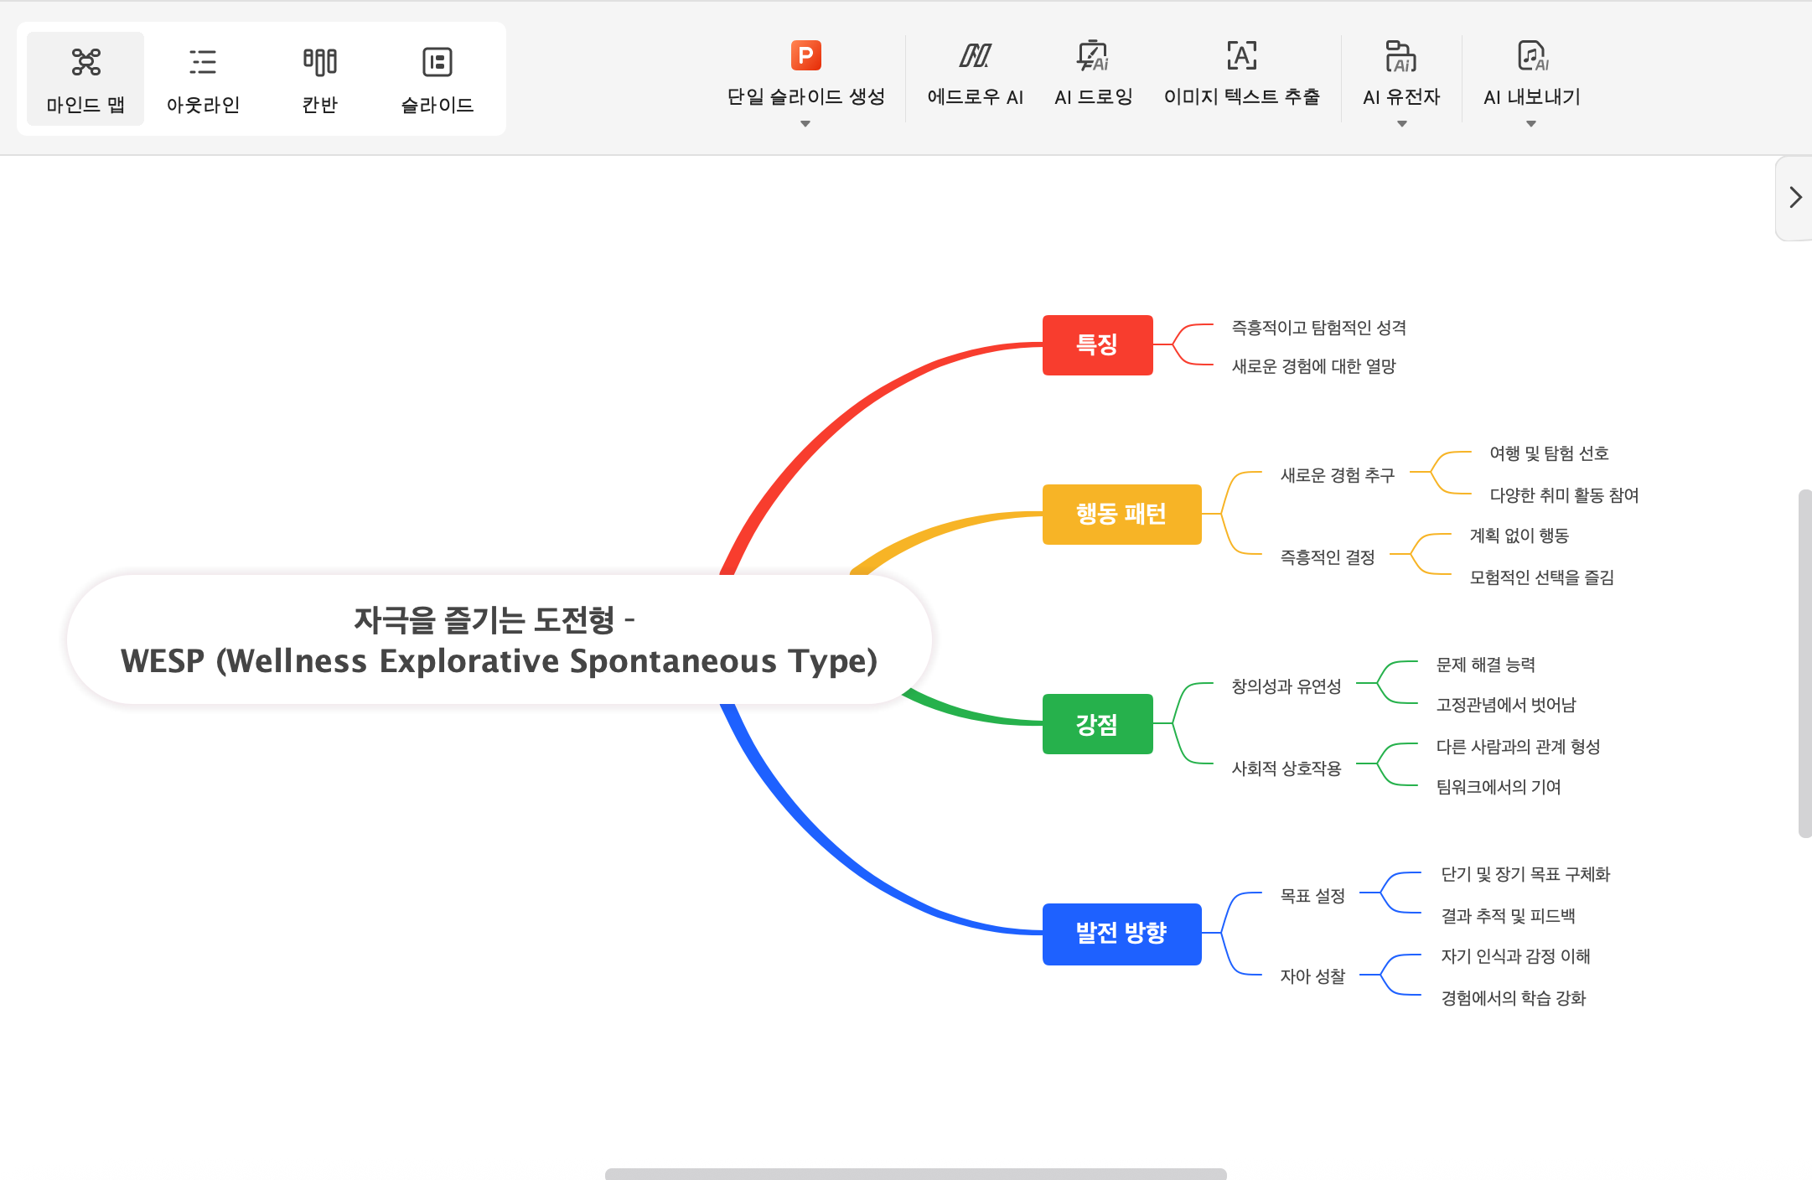Viewport: 1812px width, 1180px height.
Task: Click the AI 유전자 icon
Action: (1401, 56)
